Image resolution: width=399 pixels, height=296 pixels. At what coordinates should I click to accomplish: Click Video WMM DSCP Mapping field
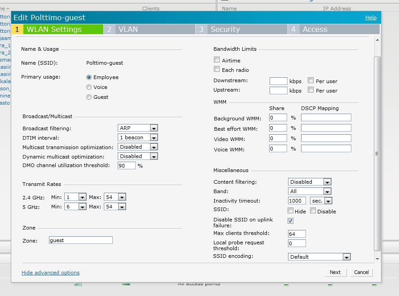(326, 138)
